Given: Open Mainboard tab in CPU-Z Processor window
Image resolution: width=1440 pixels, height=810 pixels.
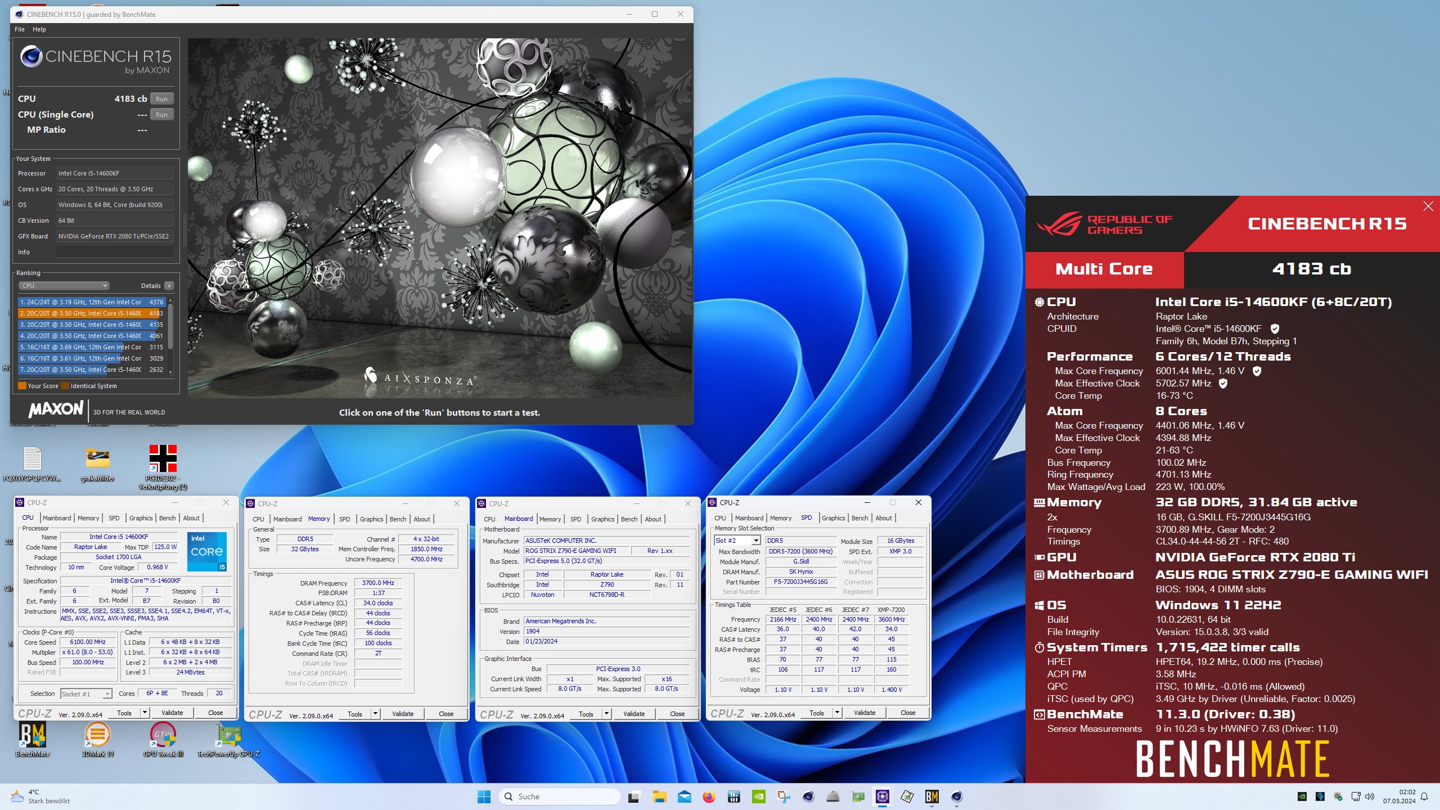Looking at the screenshot, I should (x=57, y=518).
